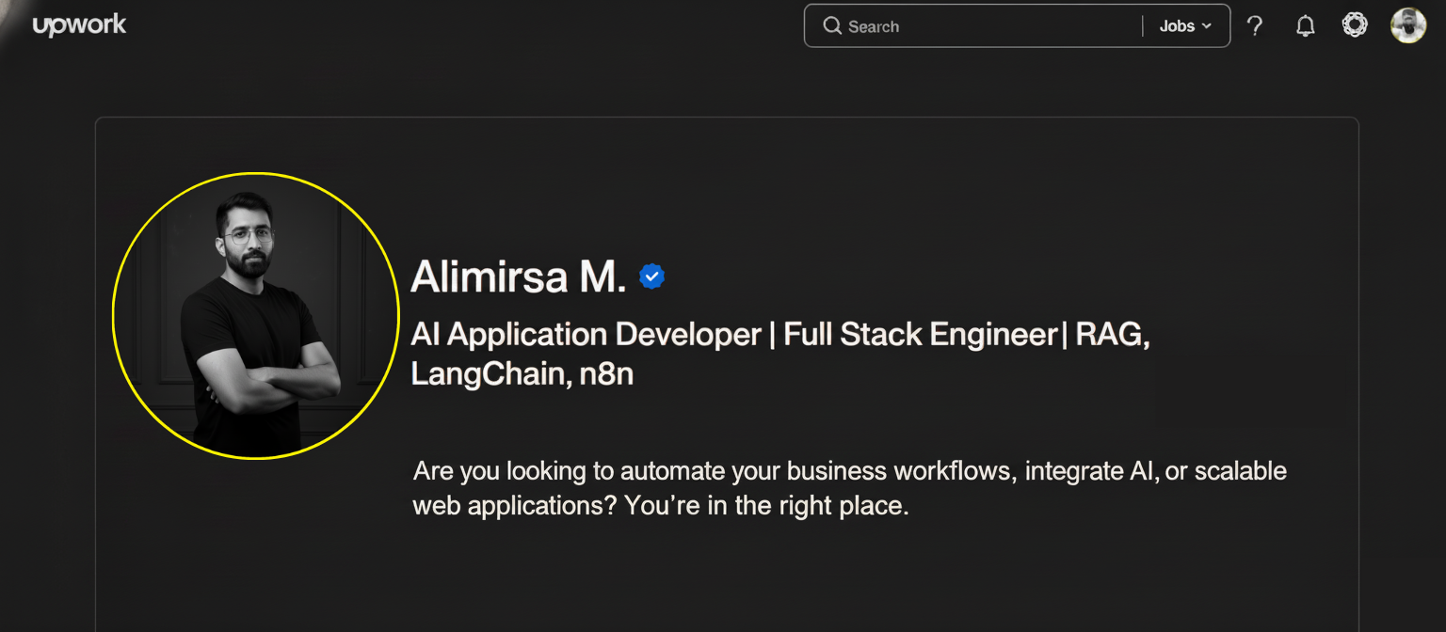Image resolution: width=1446 pixels, height=632 pixels.
Task: Click the yellow-ringed freelancer profile photo
Action: (255, 316)
